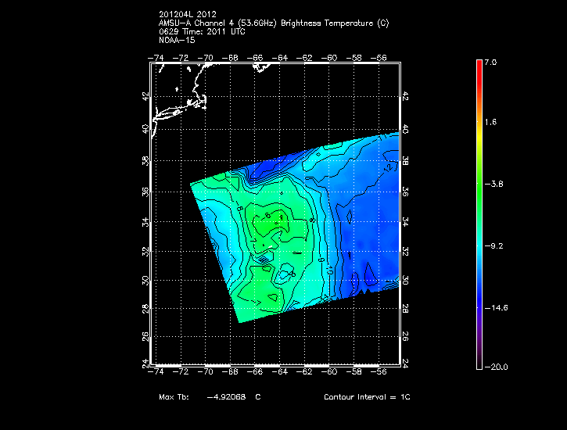The image size is (567, 430).
Task: Click the -74 longitude label on top axis
Action: click(156, 57)
